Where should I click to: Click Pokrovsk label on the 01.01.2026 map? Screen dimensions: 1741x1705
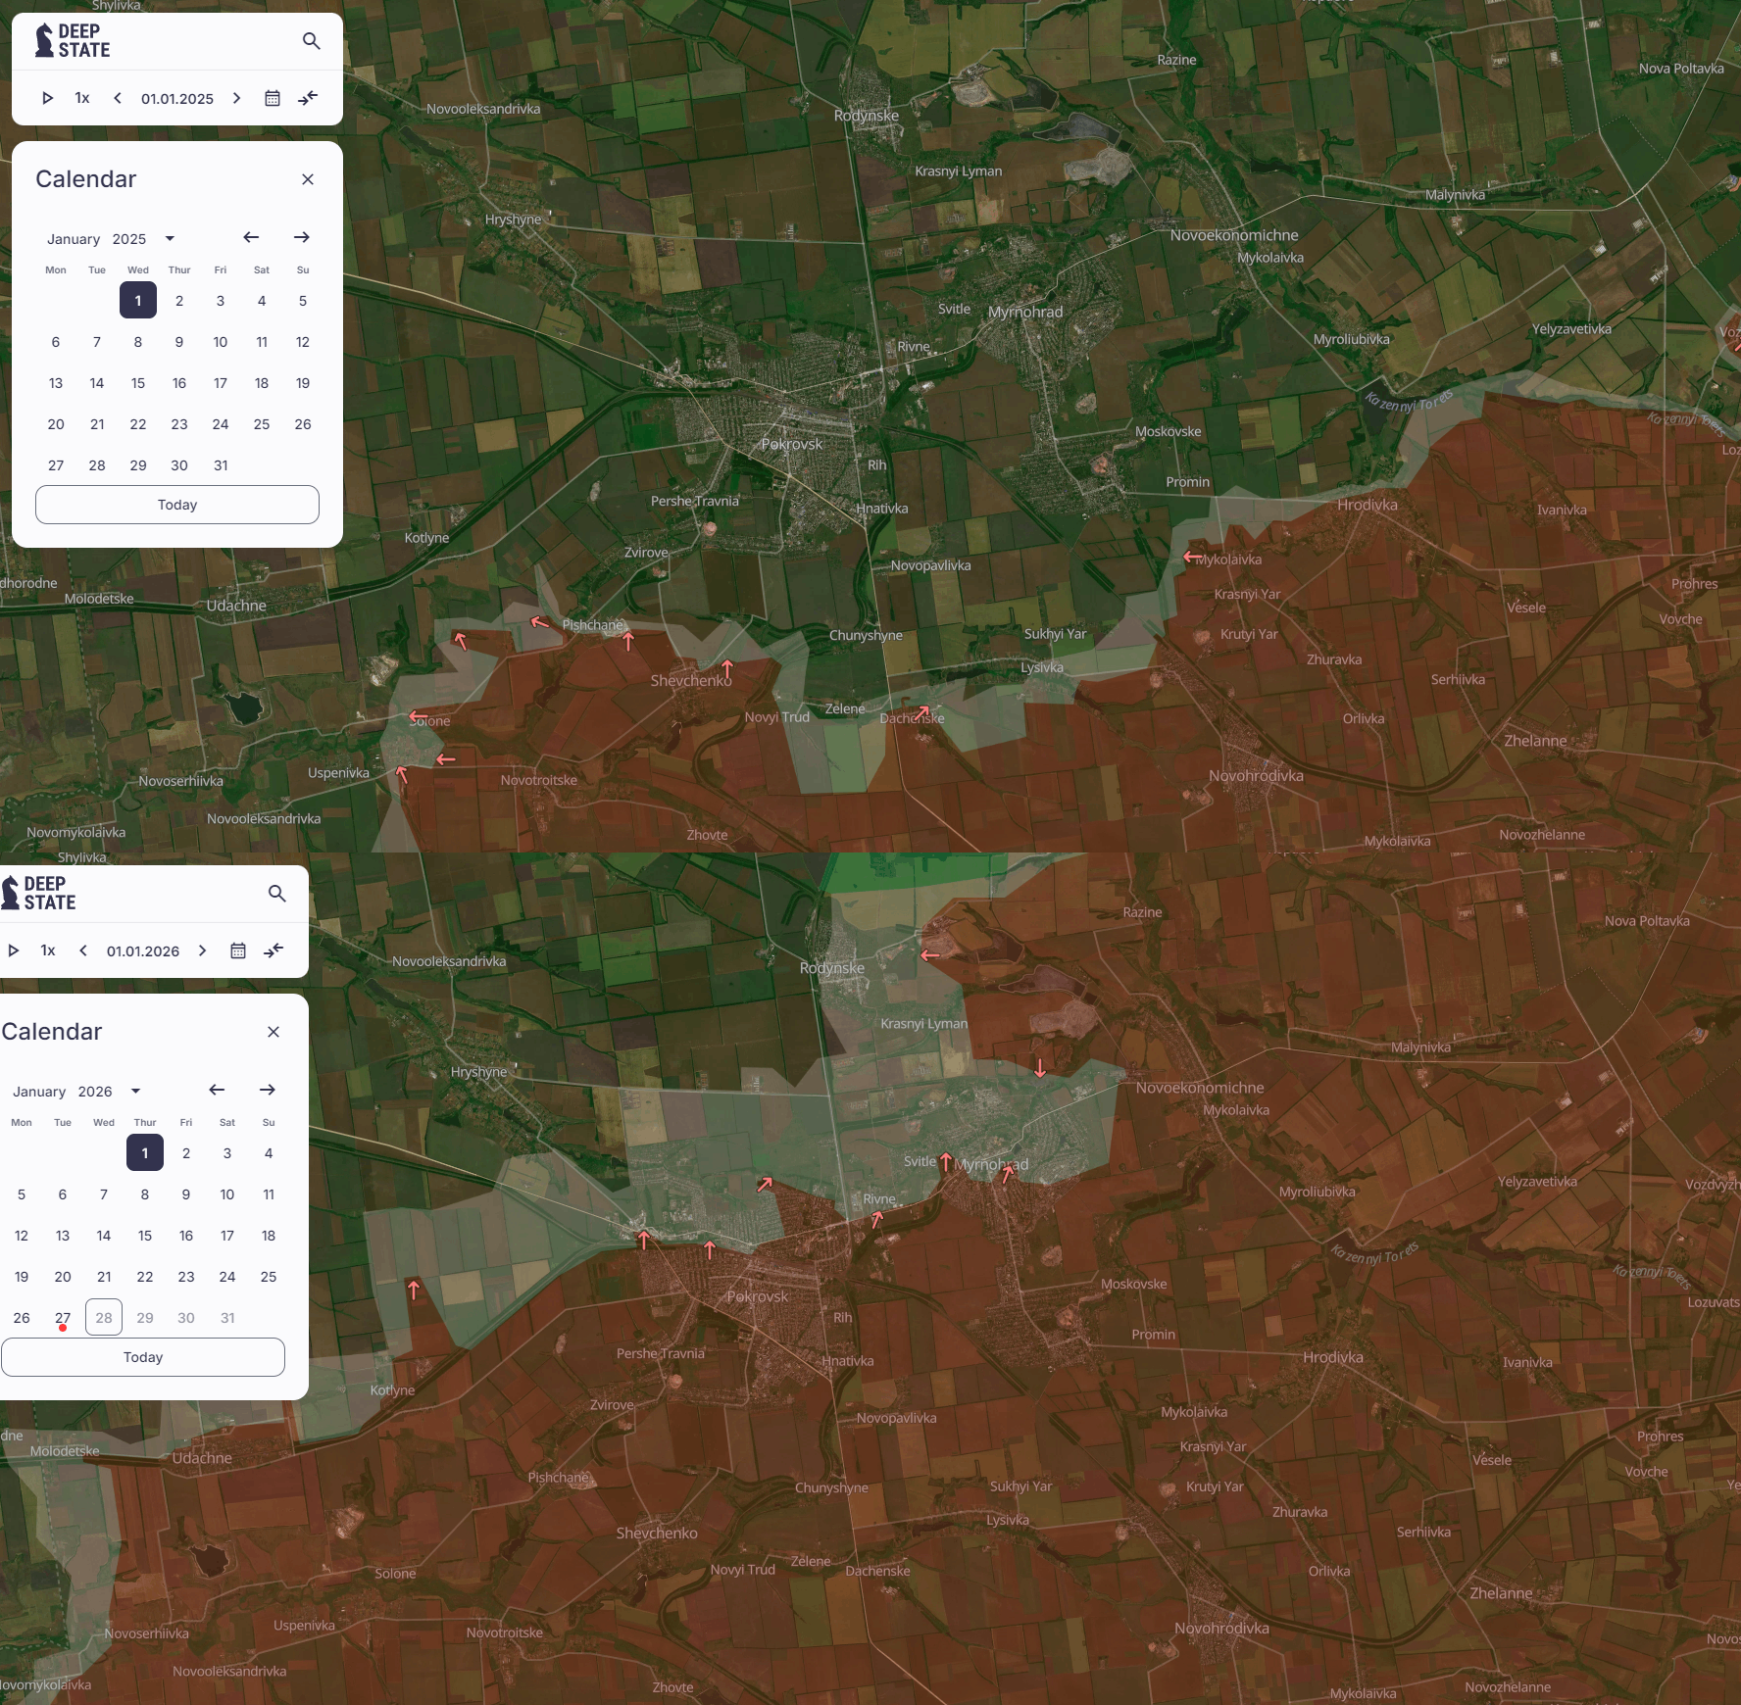point(758,1296)
